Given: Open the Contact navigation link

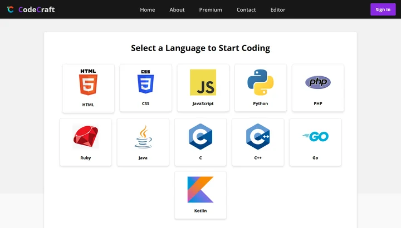Looking at the screenshot, I should (246, 9).
